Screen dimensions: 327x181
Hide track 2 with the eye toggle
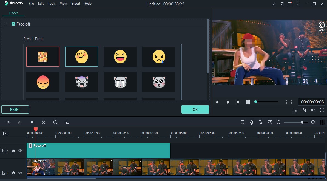20,151
